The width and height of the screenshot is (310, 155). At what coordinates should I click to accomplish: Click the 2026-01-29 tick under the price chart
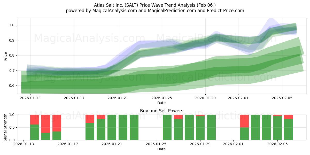click(205, 98)
